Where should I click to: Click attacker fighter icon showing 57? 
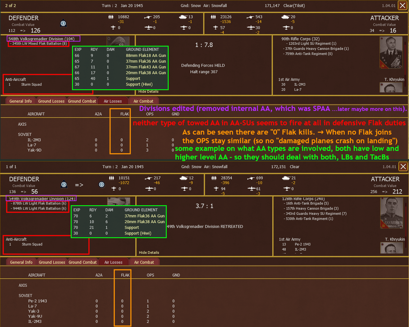pyautogui.click(x=215, y=28)
